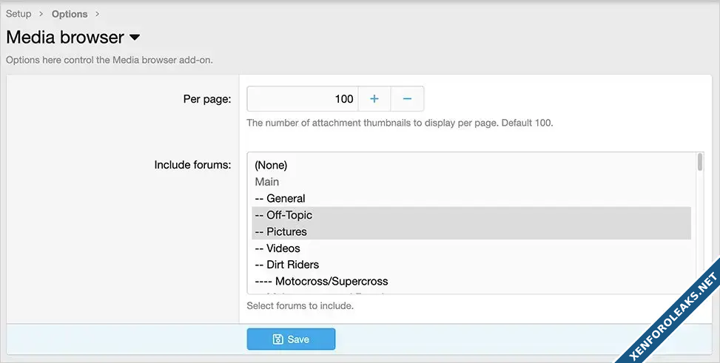Go to Setup in the breadcrumb
Screen dimensions: 720x363
(x=18, y=14)
